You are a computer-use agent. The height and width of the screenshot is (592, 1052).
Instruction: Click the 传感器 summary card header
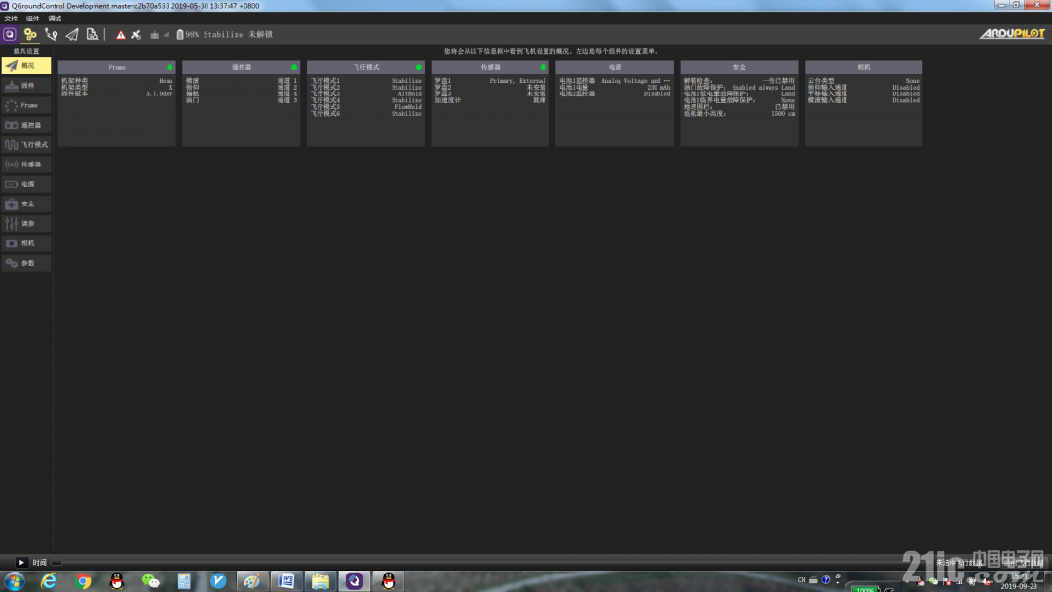[x=490, y=68]
